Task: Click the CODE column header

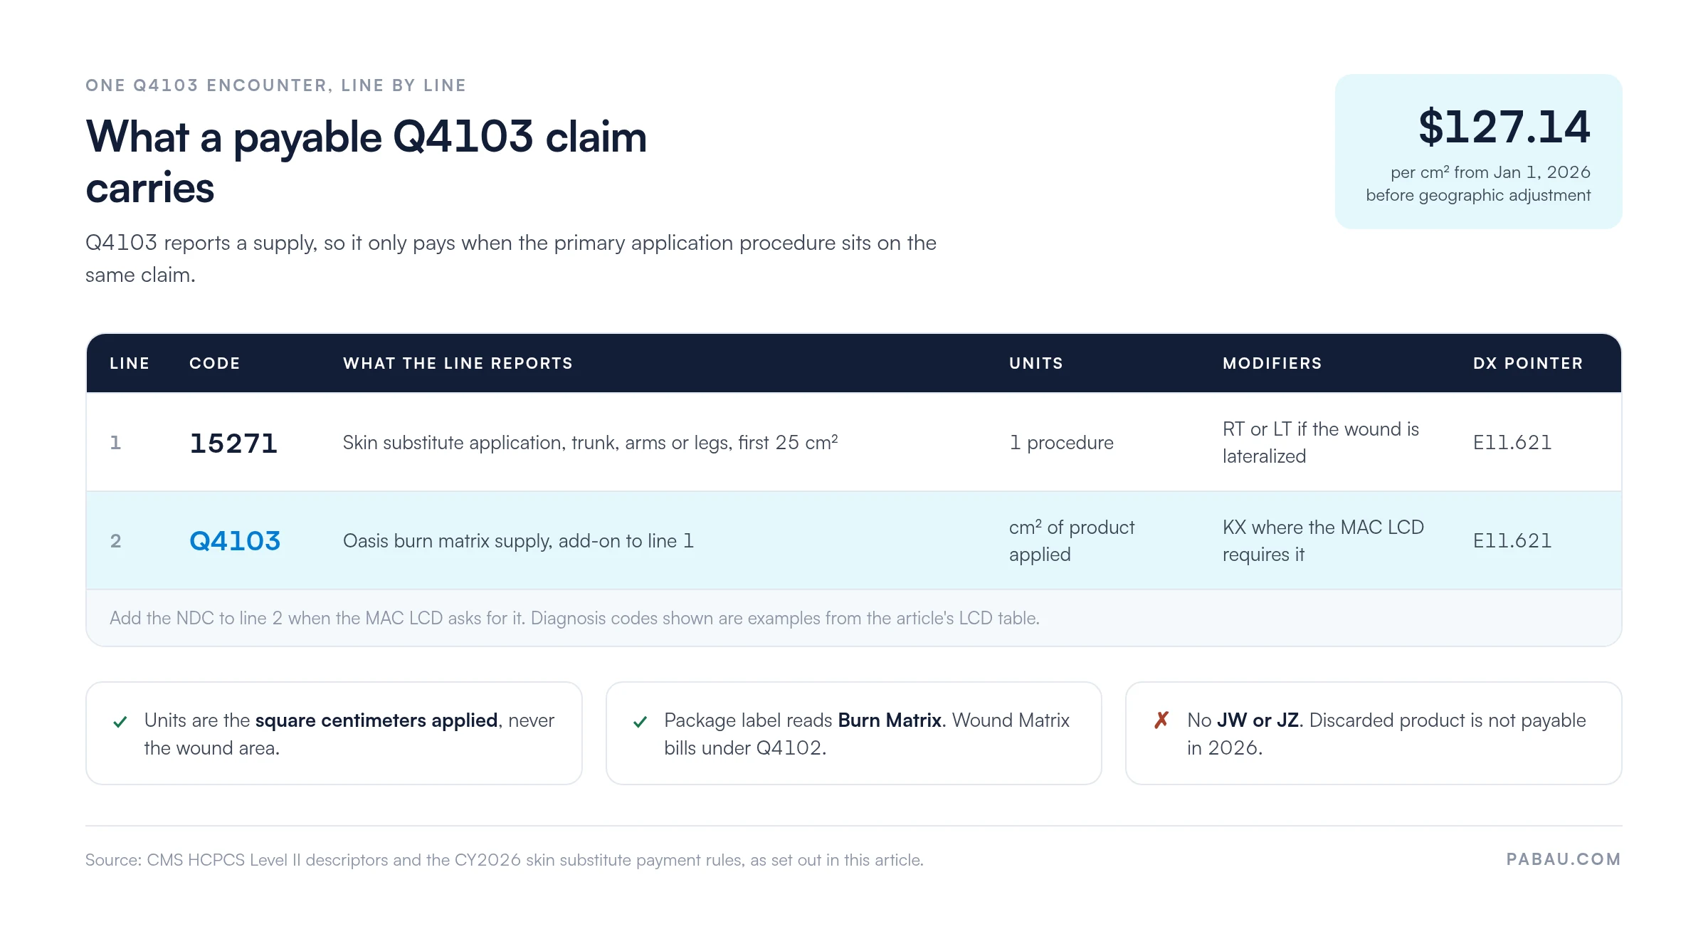Action: pos(214,363)
